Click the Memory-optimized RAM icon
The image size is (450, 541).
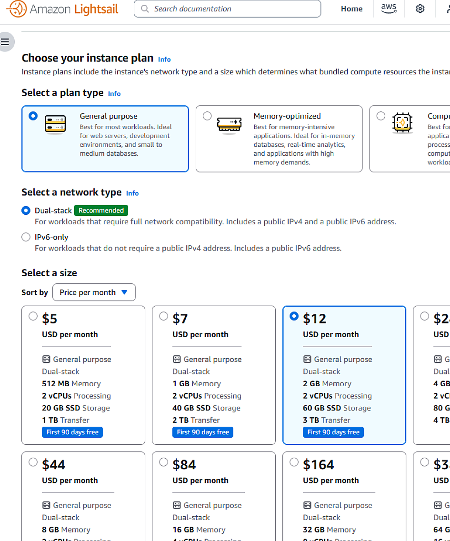pos(229,124)
